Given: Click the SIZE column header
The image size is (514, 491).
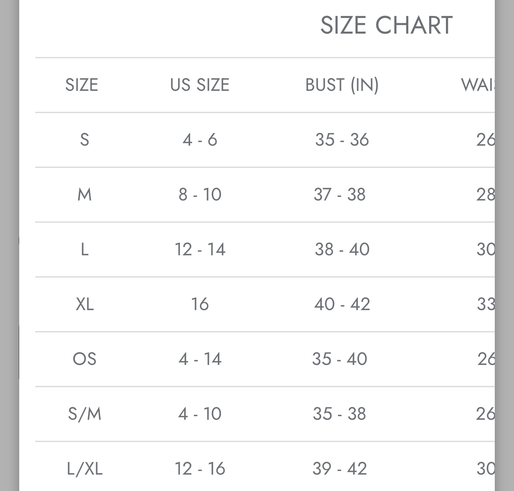Looking at the screenshot, I should pos(82,85).
